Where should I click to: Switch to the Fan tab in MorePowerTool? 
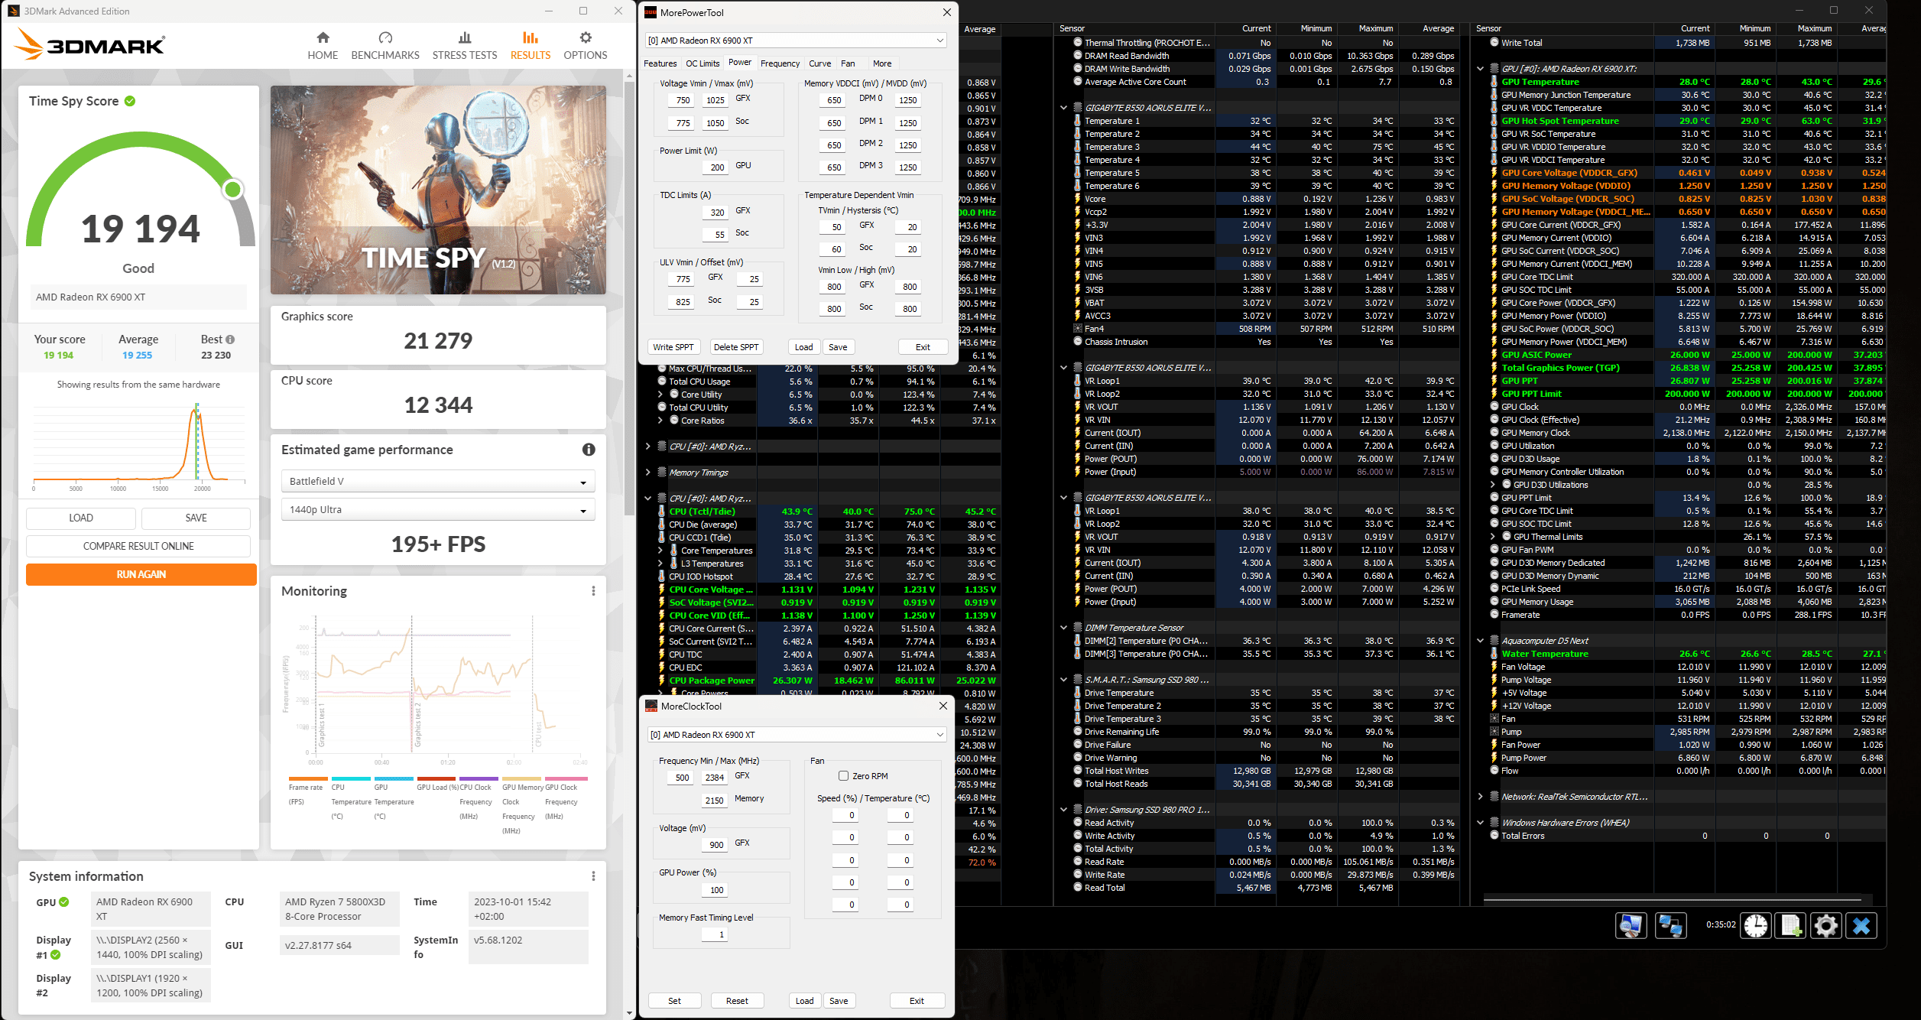coord(848,63)
